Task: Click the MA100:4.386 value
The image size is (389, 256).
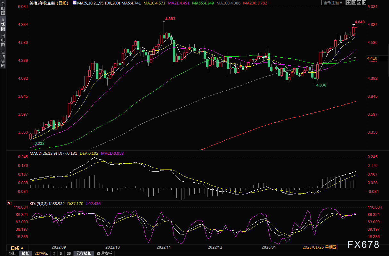Action: coord(229,3)
